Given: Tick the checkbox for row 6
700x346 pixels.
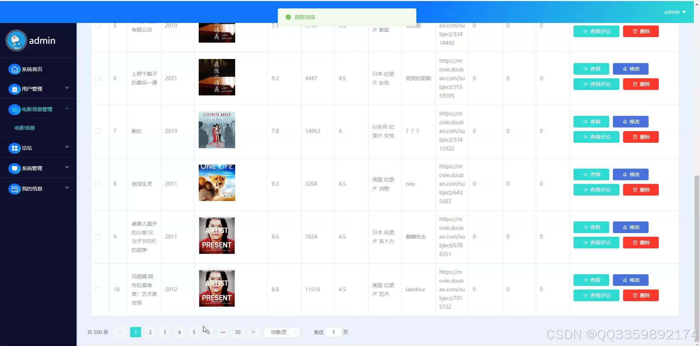Looking at the screenshot, I should 98,78.
